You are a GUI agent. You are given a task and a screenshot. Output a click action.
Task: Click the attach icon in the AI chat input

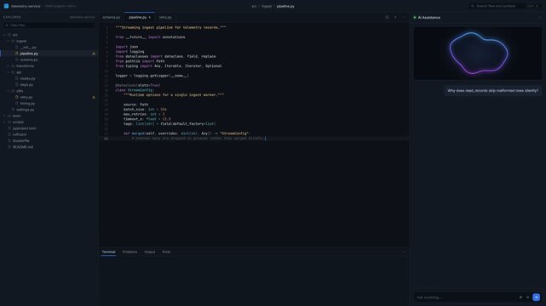pyautogui.click(x=520, y=297)
